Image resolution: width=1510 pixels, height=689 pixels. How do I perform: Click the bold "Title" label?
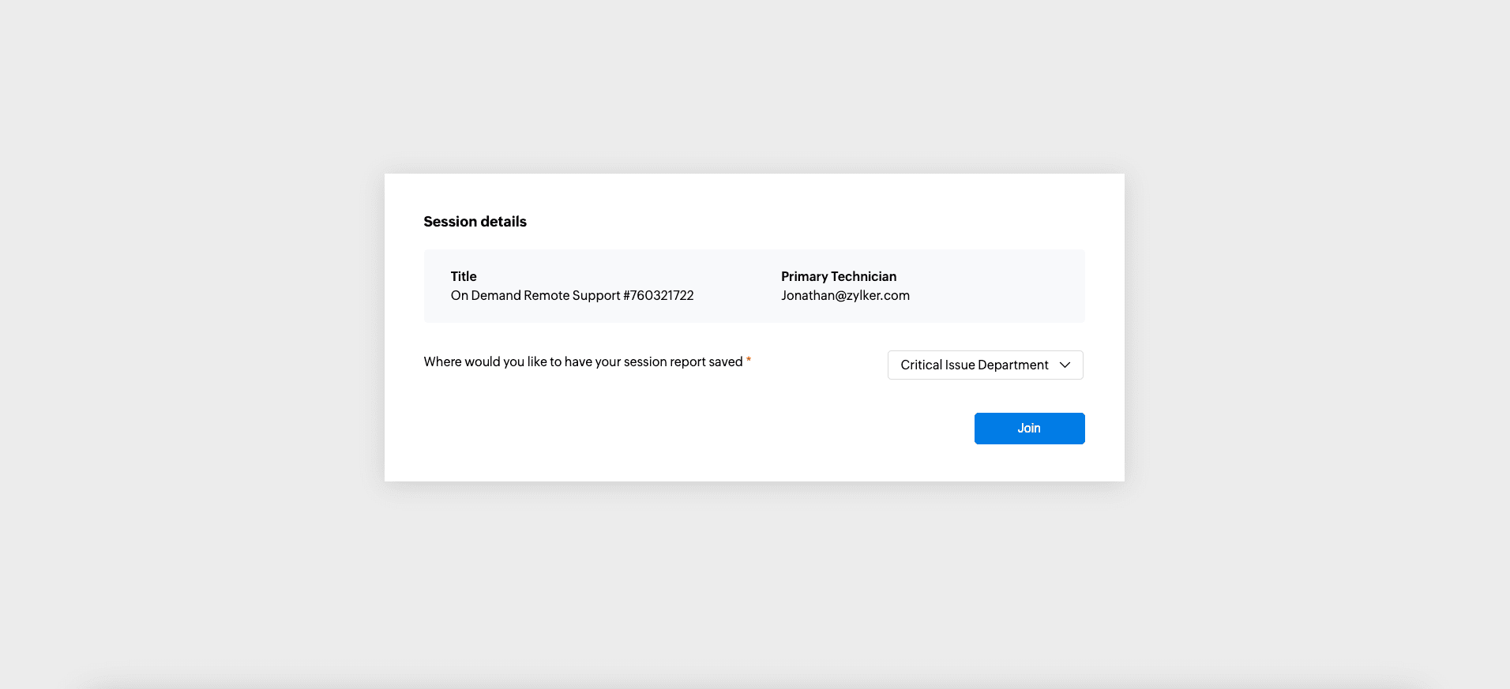pyautogui.click(x=464, y=276)
